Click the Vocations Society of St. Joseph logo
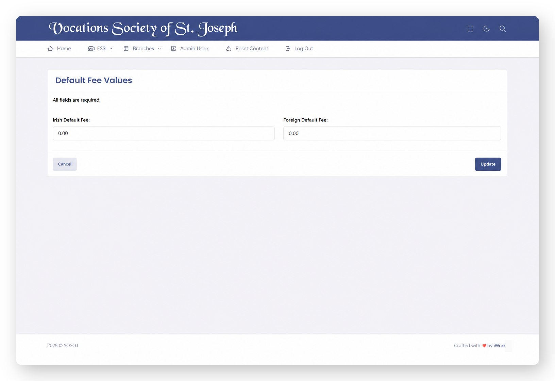This screenshot has width=555, height=381. [x=143, y=29]
